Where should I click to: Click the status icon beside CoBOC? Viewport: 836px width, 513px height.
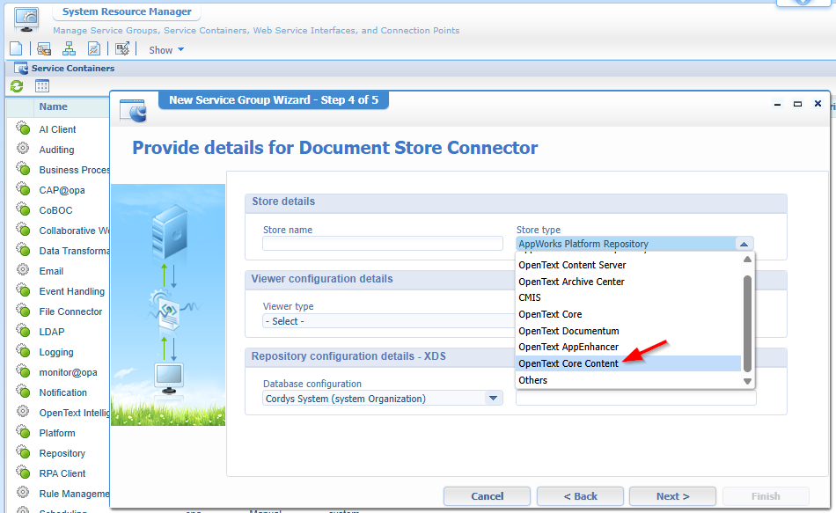pos(23,209)
